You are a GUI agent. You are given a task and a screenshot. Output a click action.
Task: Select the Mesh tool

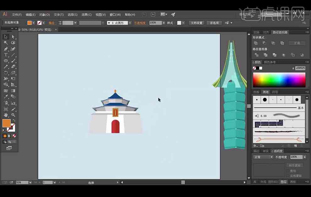click(x=6, y=91)
